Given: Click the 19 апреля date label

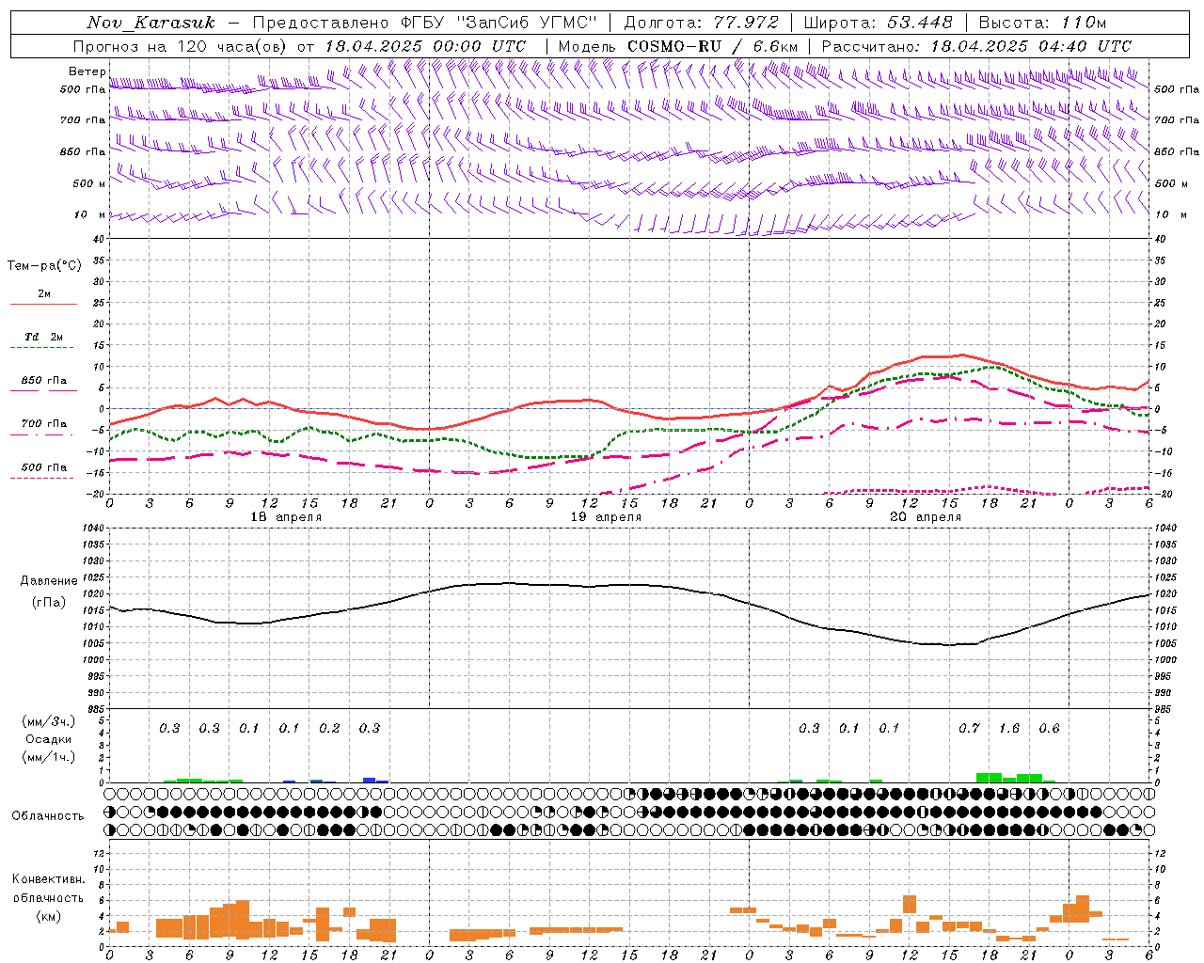Looking at the screenshot, I should [x=606, y=517].
